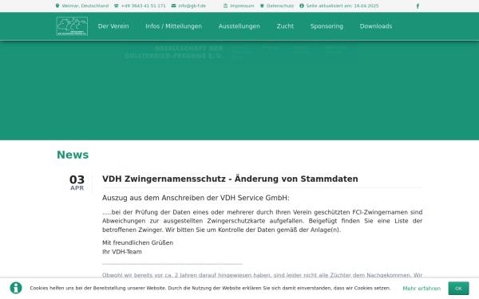Click the 03 APR date label
Screen dimensions: 479x299
(77, 183)
